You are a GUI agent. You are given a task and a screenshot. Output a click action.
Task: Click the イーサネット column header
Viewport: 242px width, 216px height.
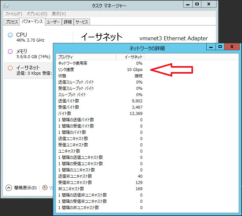point(130,57)
